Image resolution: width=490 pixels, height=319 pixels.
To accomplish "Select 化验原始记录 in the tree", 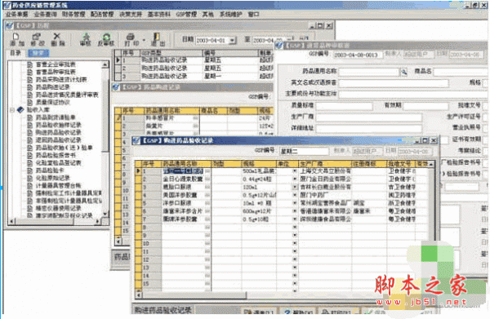I will point(53,178).
